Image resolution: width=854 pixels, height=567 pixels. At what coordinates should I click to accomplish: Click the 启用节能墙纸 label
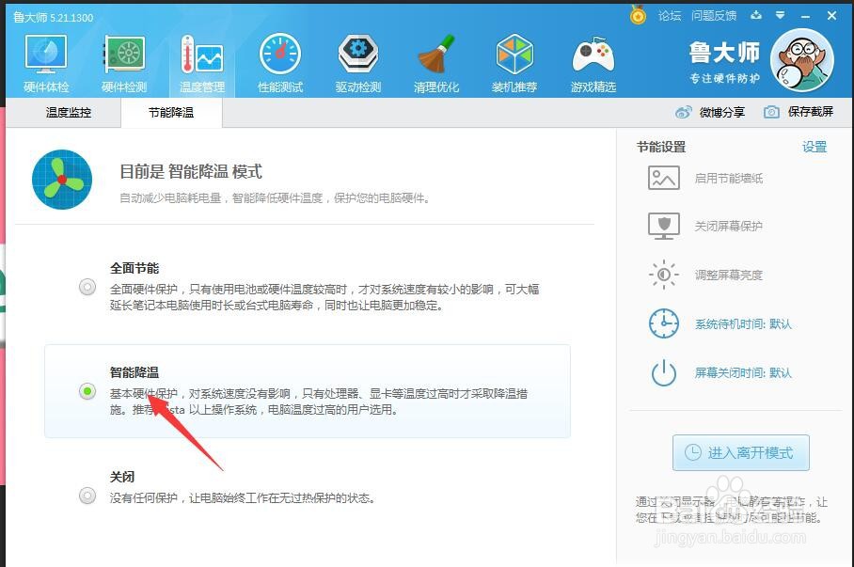[729, 178]
